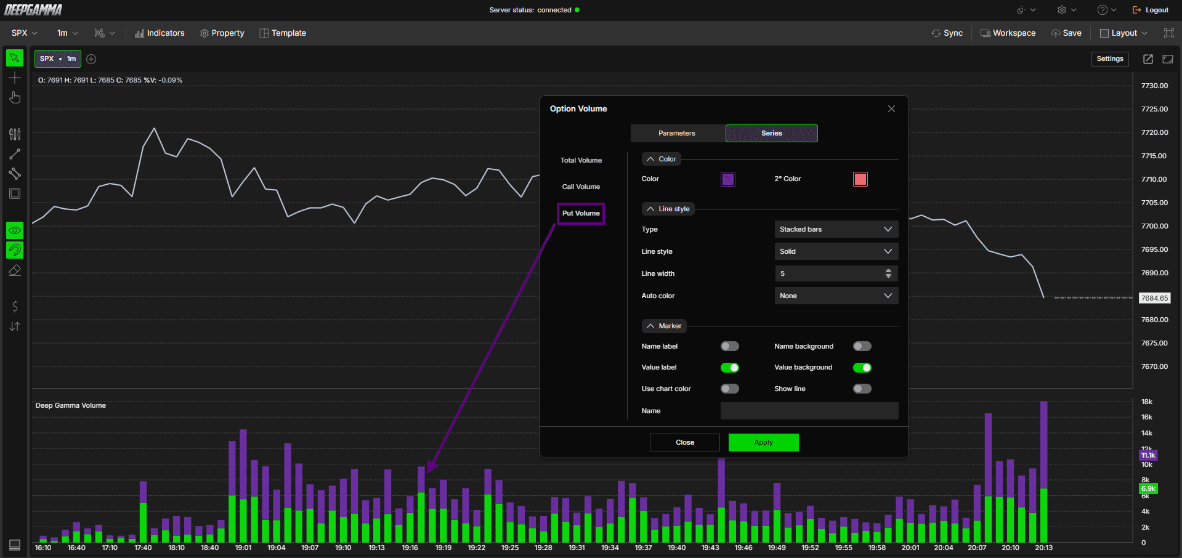Click the Line width stepper arrows
Viewport: 1182px width, 558px height.
point(888,273)
